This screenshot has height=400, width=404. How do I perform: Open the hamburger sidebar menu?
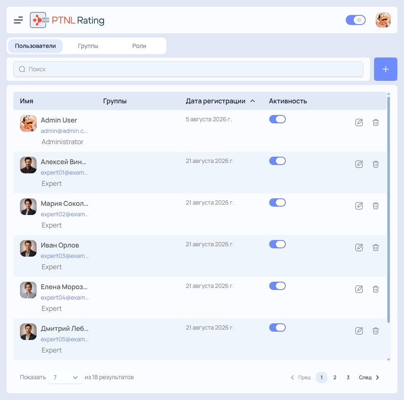click(x=18, y=20)
